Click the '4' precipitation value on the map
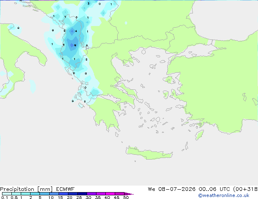Screen dimensions: 258x199 point(76,31)
